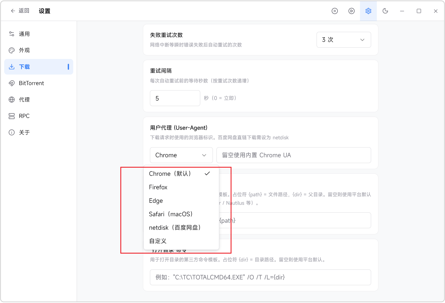Select Firefox from the User-Agent list
Viewport: 445px width, 303px height.
(x=181, y=187)
